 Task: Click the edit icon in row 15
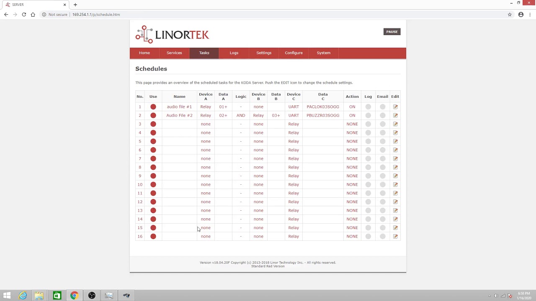[x=395, y=228]
